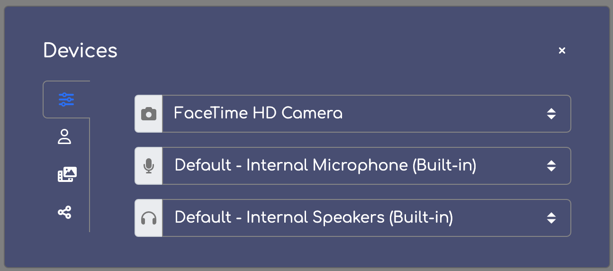The height and width of the screenshot is (271, 613).
Task: Click the Devices heading
Action: tap(80, 50)
